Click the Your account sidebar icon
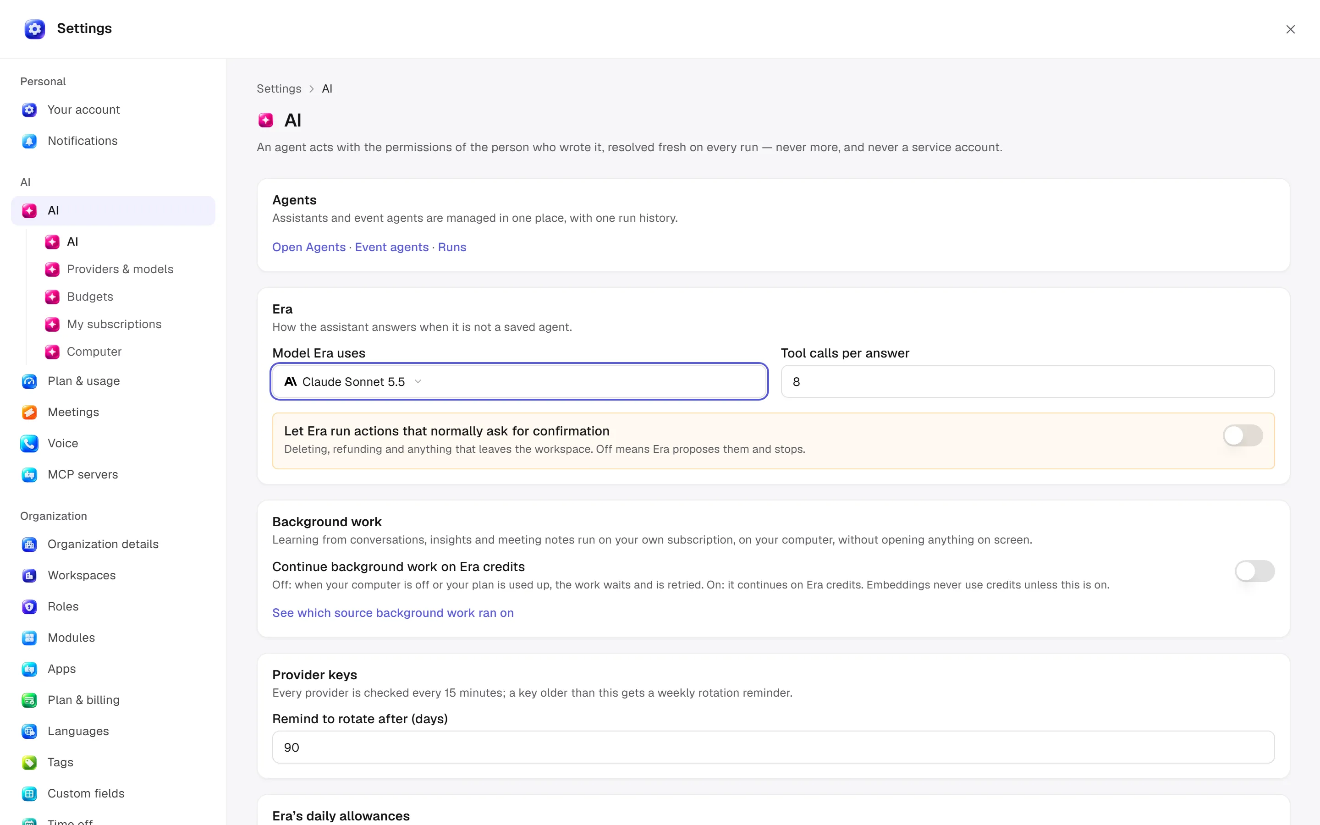This screenshot has width=1320, height=825. (x=29, y=110)
